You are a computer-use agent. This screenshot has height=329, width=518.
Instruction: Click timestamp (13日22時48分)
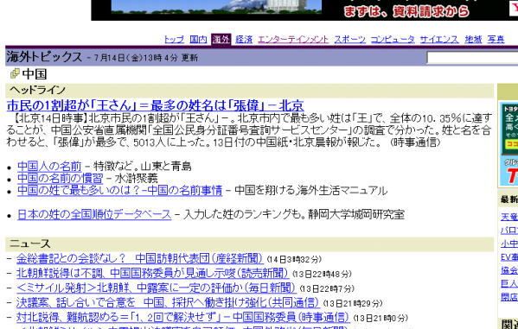(x=322, y=274)
